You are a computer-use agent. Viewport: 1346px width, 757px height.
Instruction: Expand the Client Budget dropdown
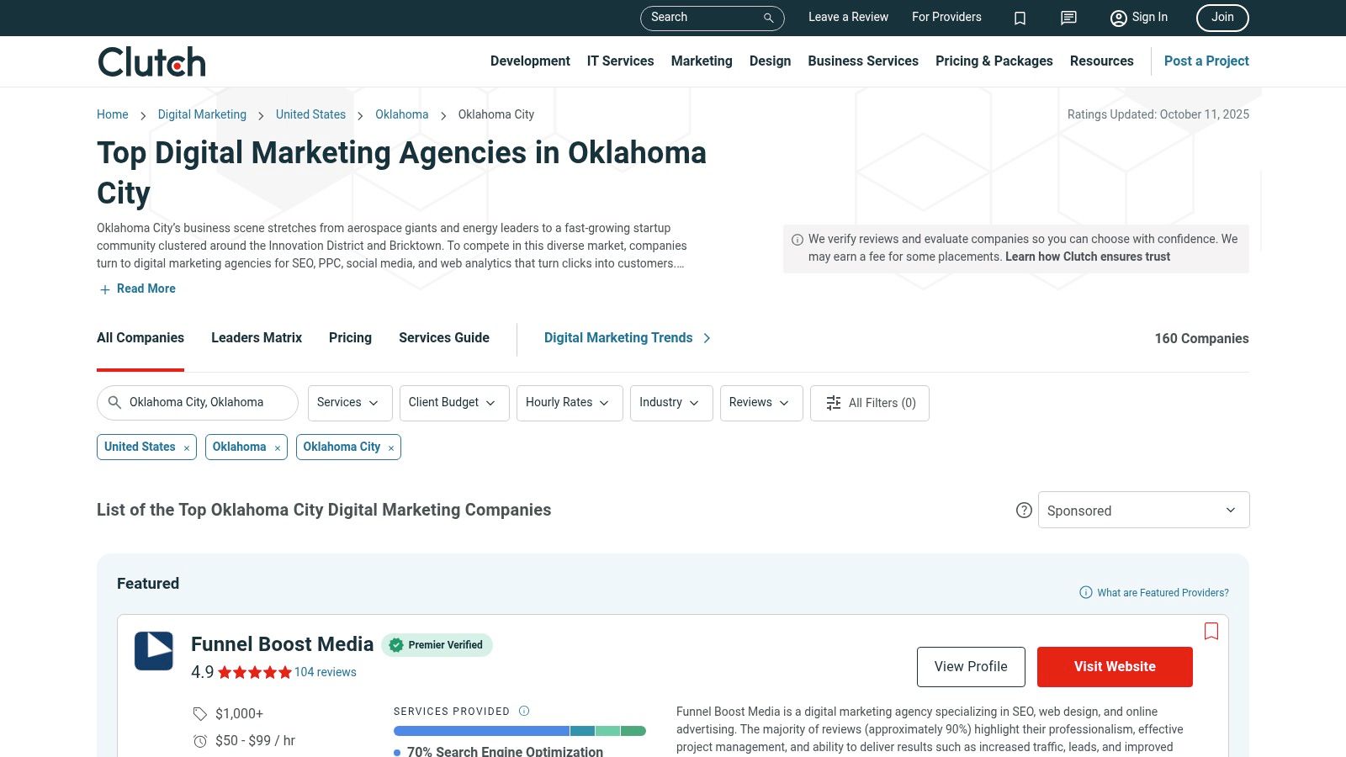tap(453, 403)
